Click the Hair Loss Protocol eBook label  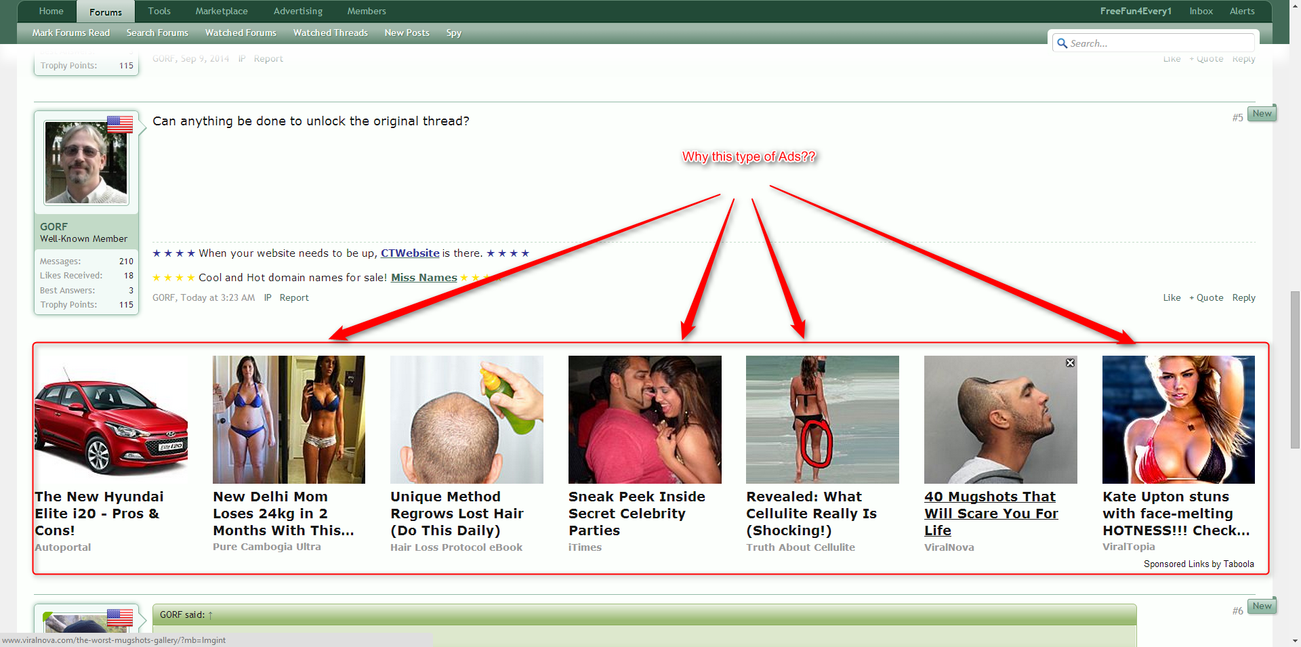(x=457, y=547)
